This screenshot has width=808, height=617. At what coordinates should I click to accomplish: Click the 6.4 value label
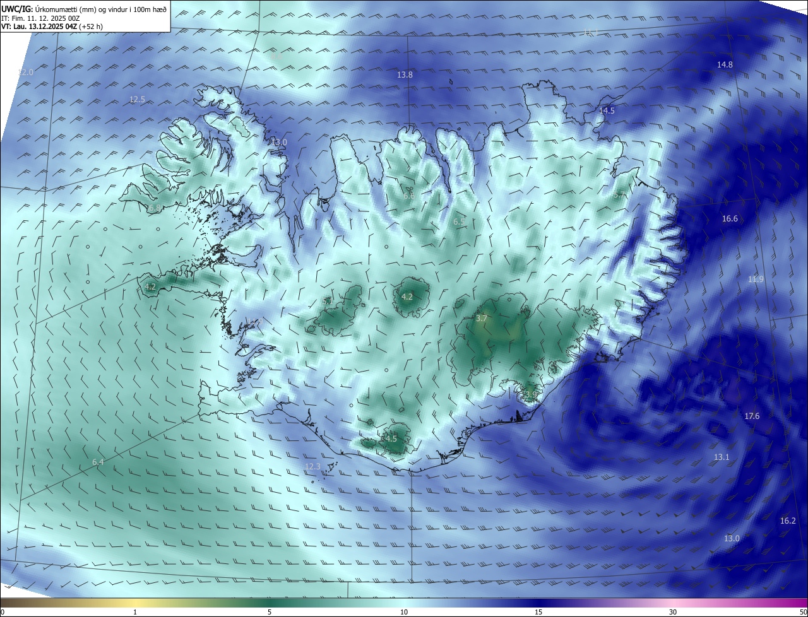tap(98, 462)
